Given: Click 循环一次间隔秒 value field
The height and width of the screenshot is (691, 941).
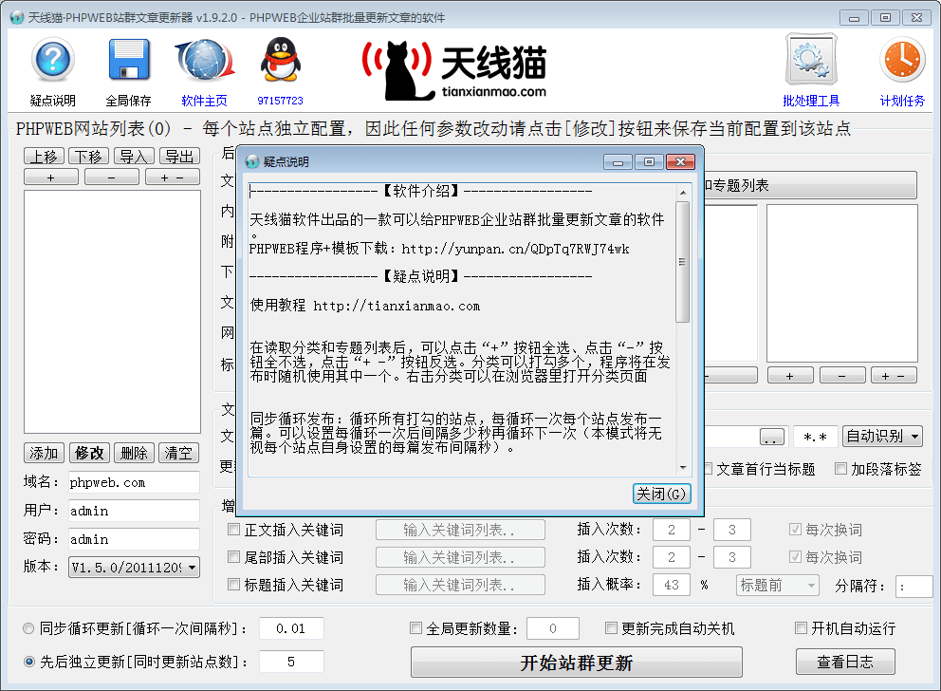Looking at the screenshot, I should point(291,628).
